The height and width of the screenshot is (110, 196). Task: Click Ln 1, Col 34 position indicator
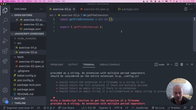89,108
